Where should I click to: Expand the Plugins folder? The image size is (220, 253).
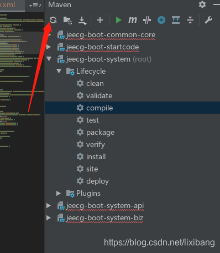tap(59, 193)
